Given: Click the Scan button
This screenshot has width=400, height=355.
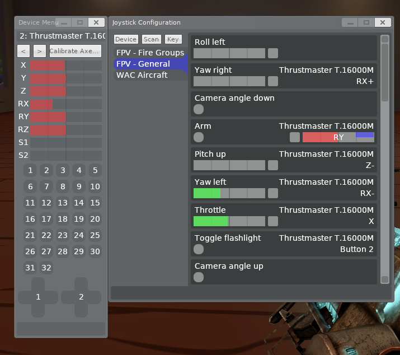Looking at the screenshot, I should point(151,39).
